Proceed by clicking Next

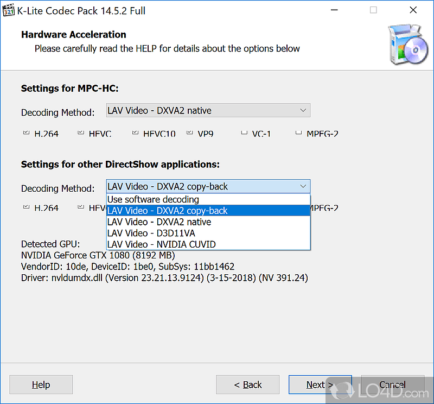[x=320, y=384]
